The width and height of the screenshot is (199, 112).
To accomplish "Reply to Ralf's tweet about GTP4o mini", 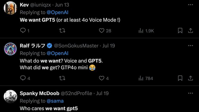I will point(23,78).
